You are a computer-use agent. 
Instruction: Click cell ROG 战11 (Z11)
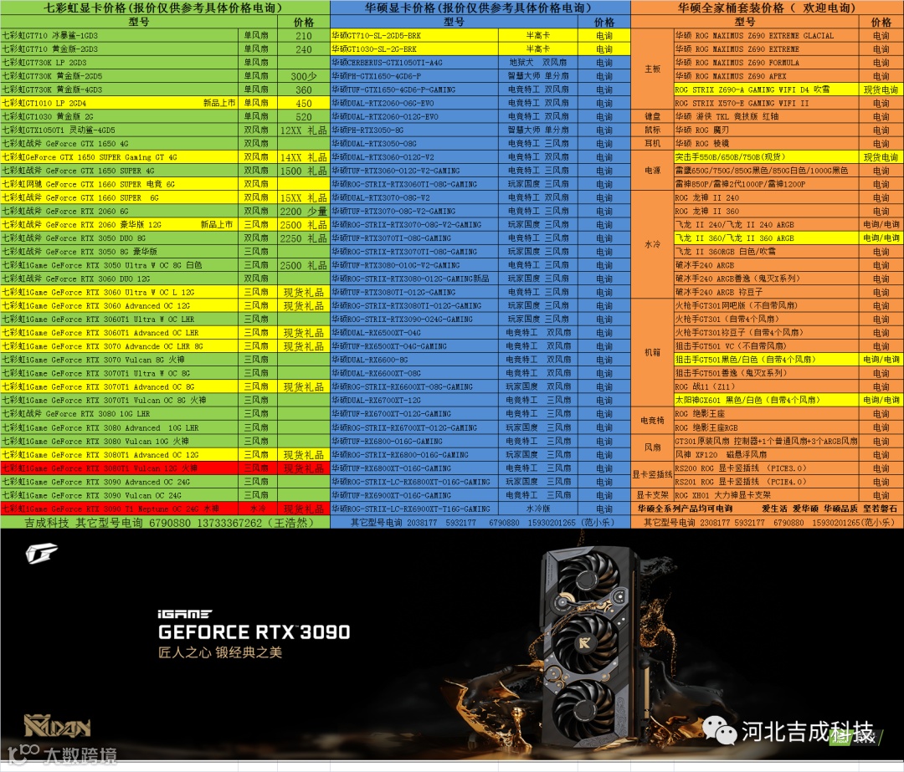pos(766,386)
